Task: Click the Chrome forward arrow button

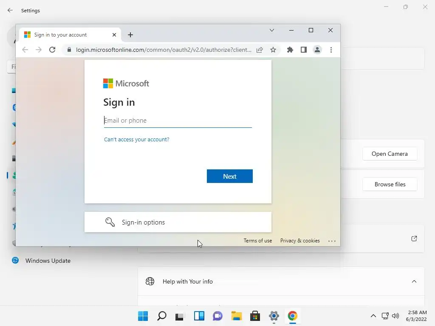Action: (39, 50)
